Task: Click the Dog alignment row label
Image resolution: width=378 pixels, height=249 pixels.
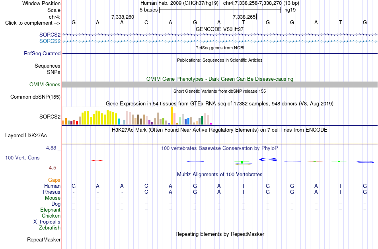Action: 56,204
